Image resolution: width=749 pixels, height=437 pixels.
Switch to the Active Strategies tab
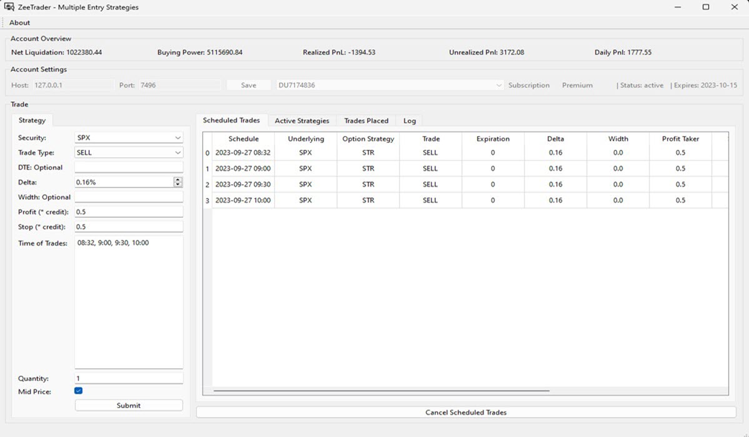click(302, 120)
